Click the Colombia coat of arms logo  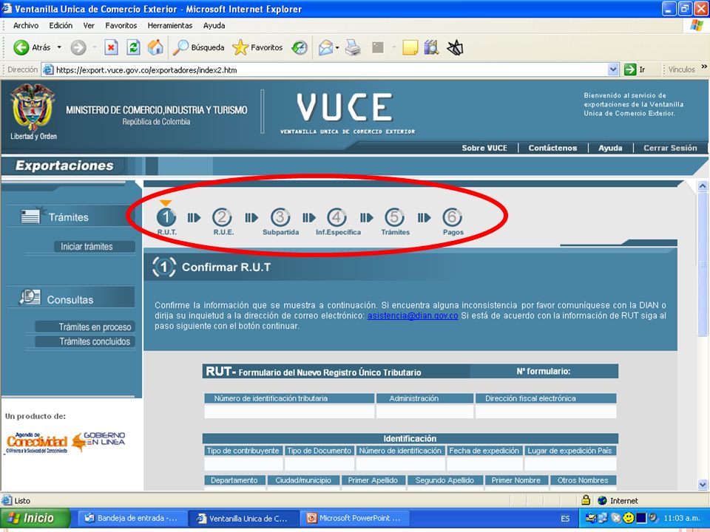(x=33, y=107)
